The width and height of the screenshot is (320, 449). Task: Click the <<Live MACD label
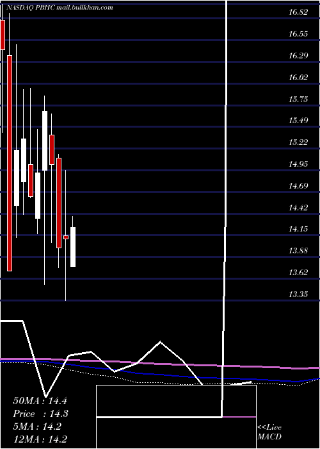269,432
